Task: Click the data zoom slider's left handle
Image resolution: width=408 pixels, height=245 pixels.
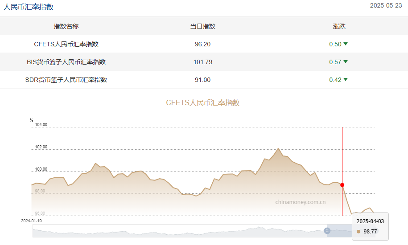Action: click(327, 231)
